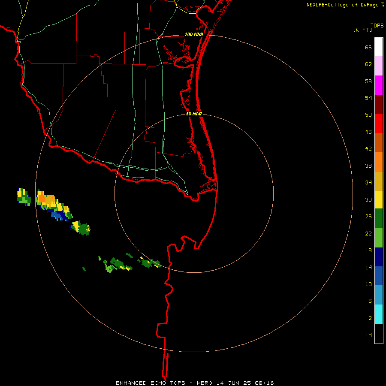Select the dark maroon legend color band
This screenshot has height=386, width=386.
coord(379,105)
